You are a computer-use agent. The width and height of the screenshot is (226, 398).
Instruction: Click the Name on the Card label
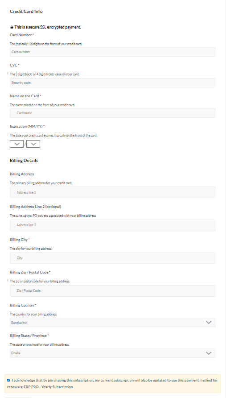[x=25, y=96]
